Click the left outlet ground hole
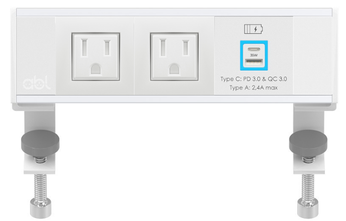 (96, 69)
